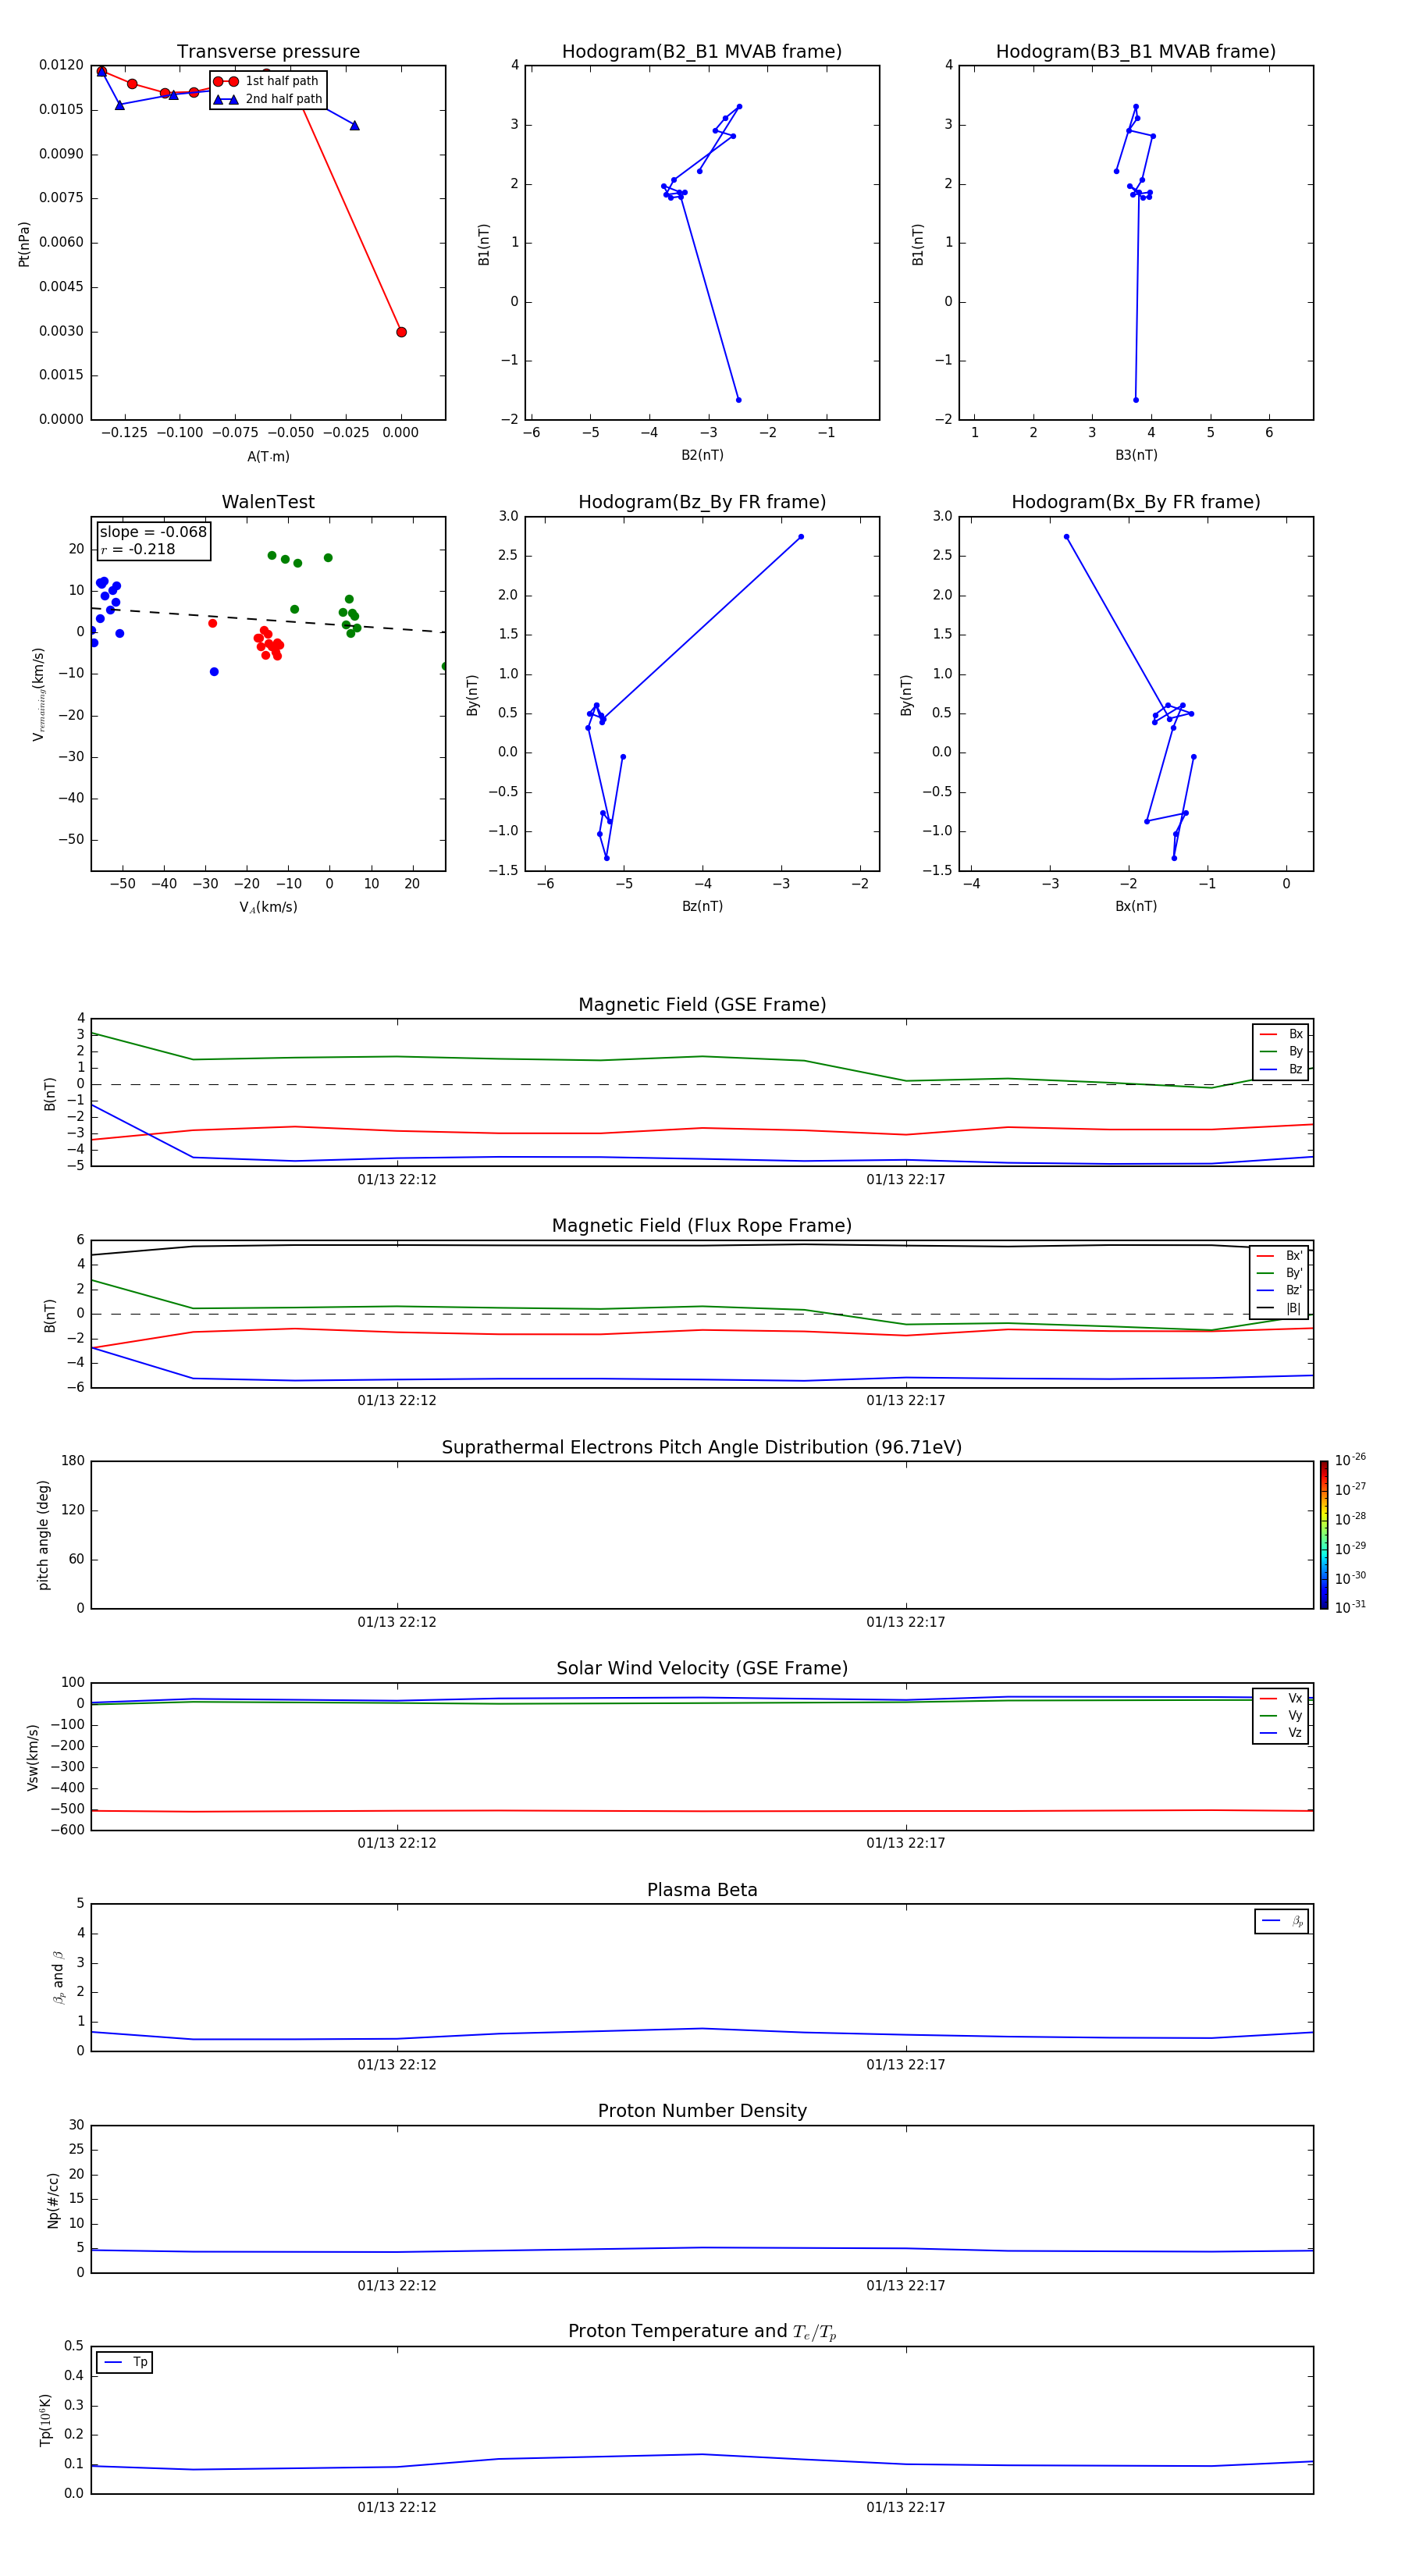Click the isolated blue dot near -10 in WalenTest
Viewport: 1405px width, 2576px height.
(214, 672)
